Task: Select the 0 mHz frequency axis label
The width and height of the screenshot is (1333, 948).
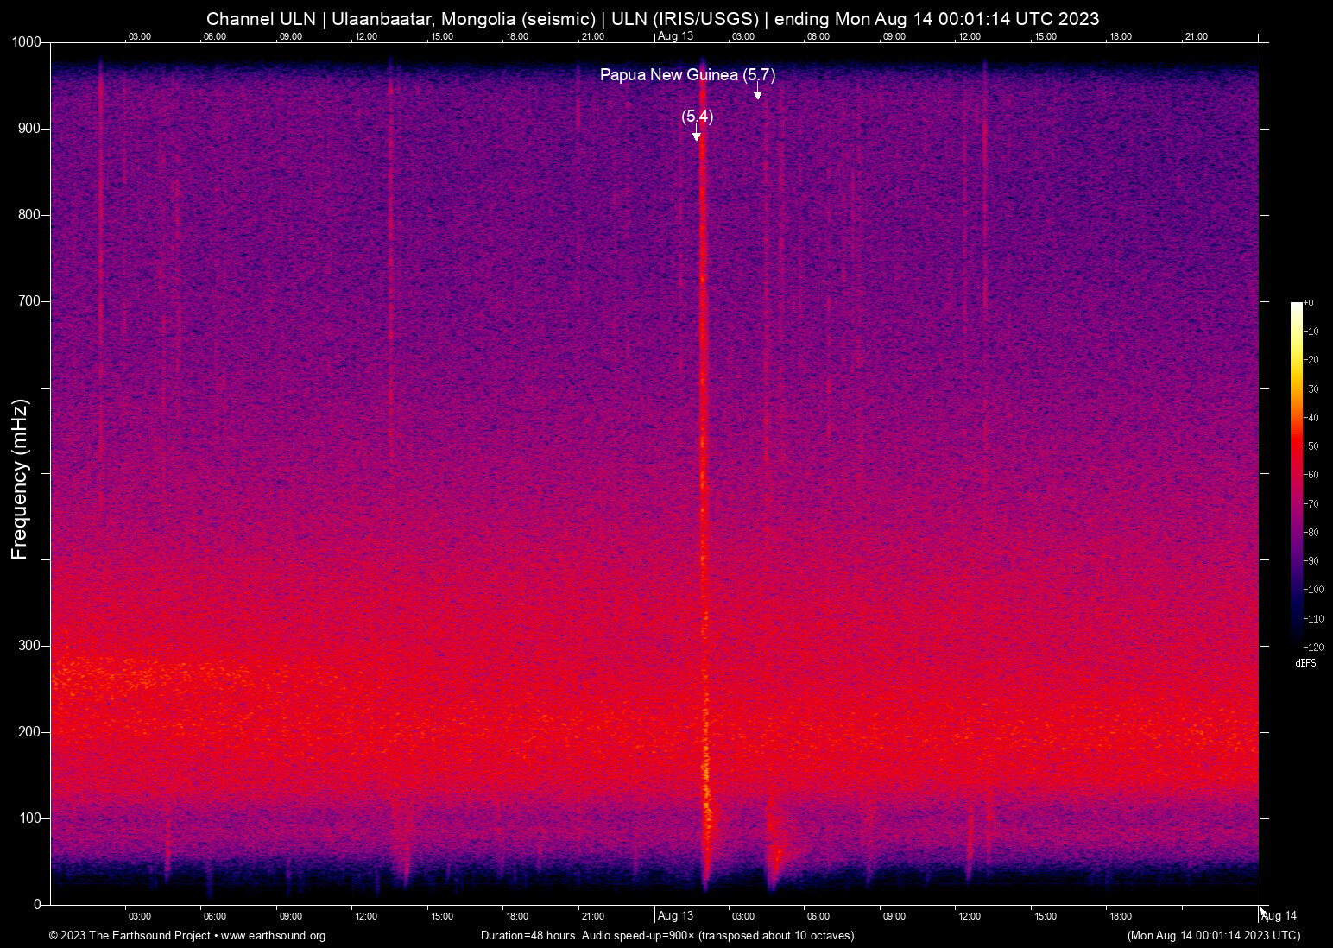Action: 37,905
